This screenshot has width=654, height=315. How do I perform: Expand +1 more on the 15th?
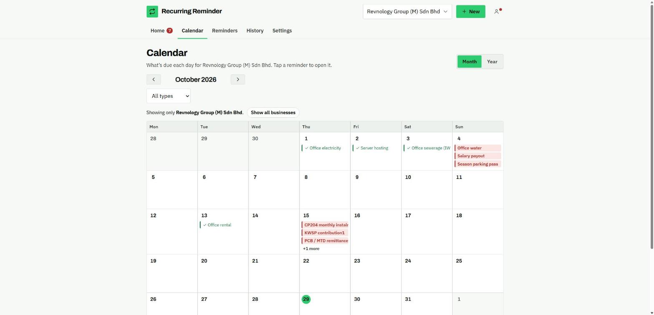pos(311,249)
